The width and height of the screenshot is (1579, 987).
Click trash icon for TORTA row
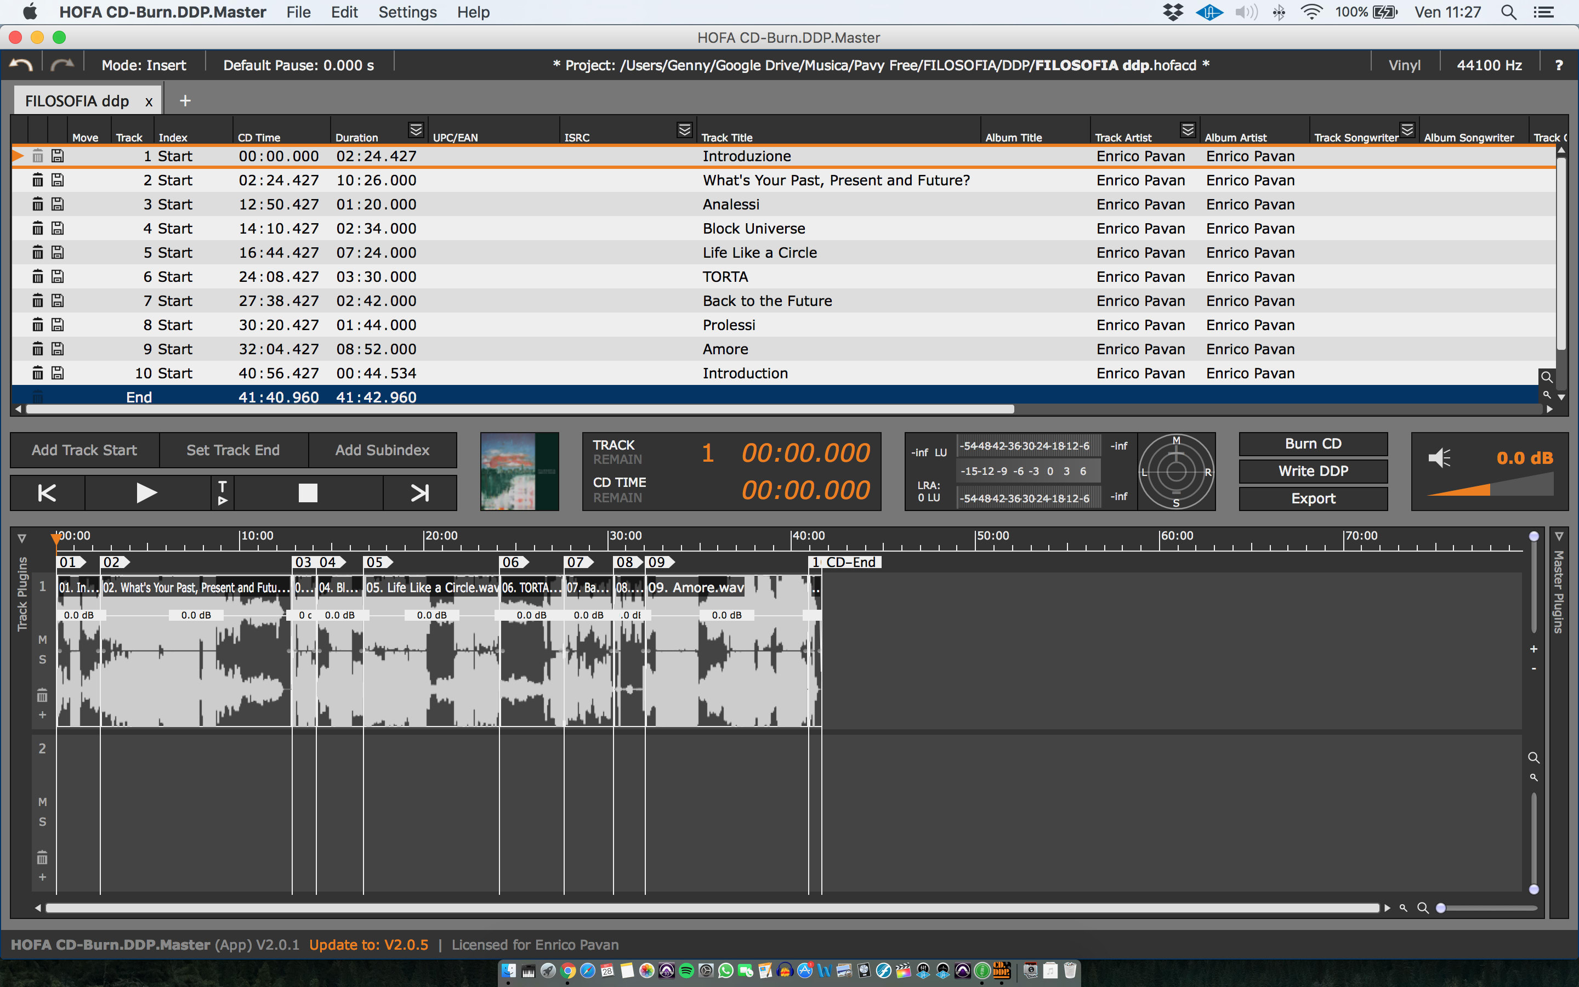tap(38, 276)
